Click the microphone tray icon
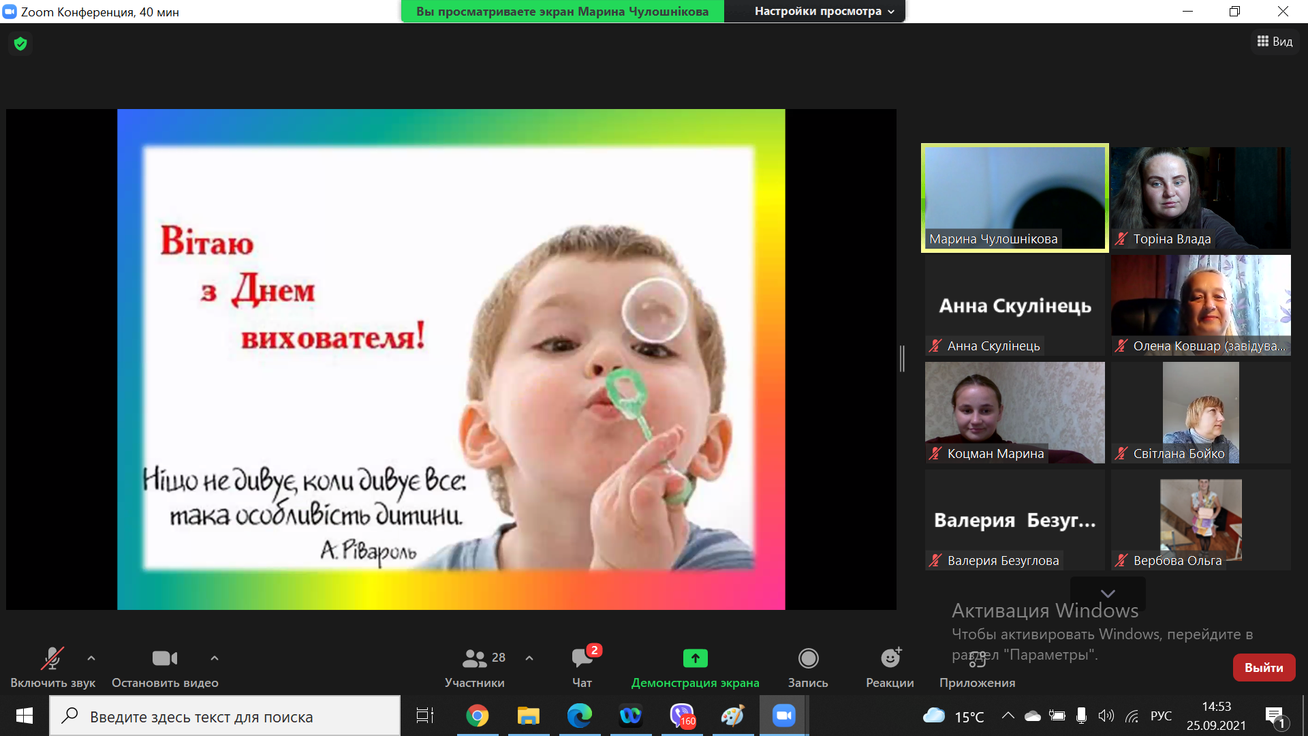 point(1081,716)
